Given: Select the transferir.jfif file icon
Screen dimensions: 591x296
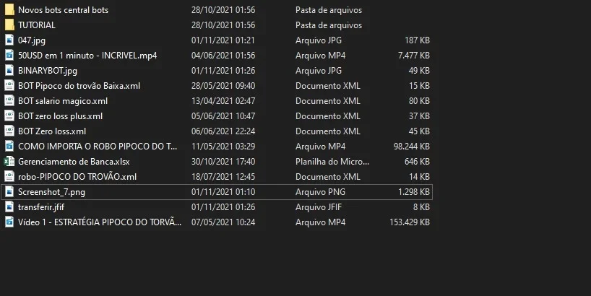Looking at the screenshot, I should pyautogui.click(x=9, y=206).
